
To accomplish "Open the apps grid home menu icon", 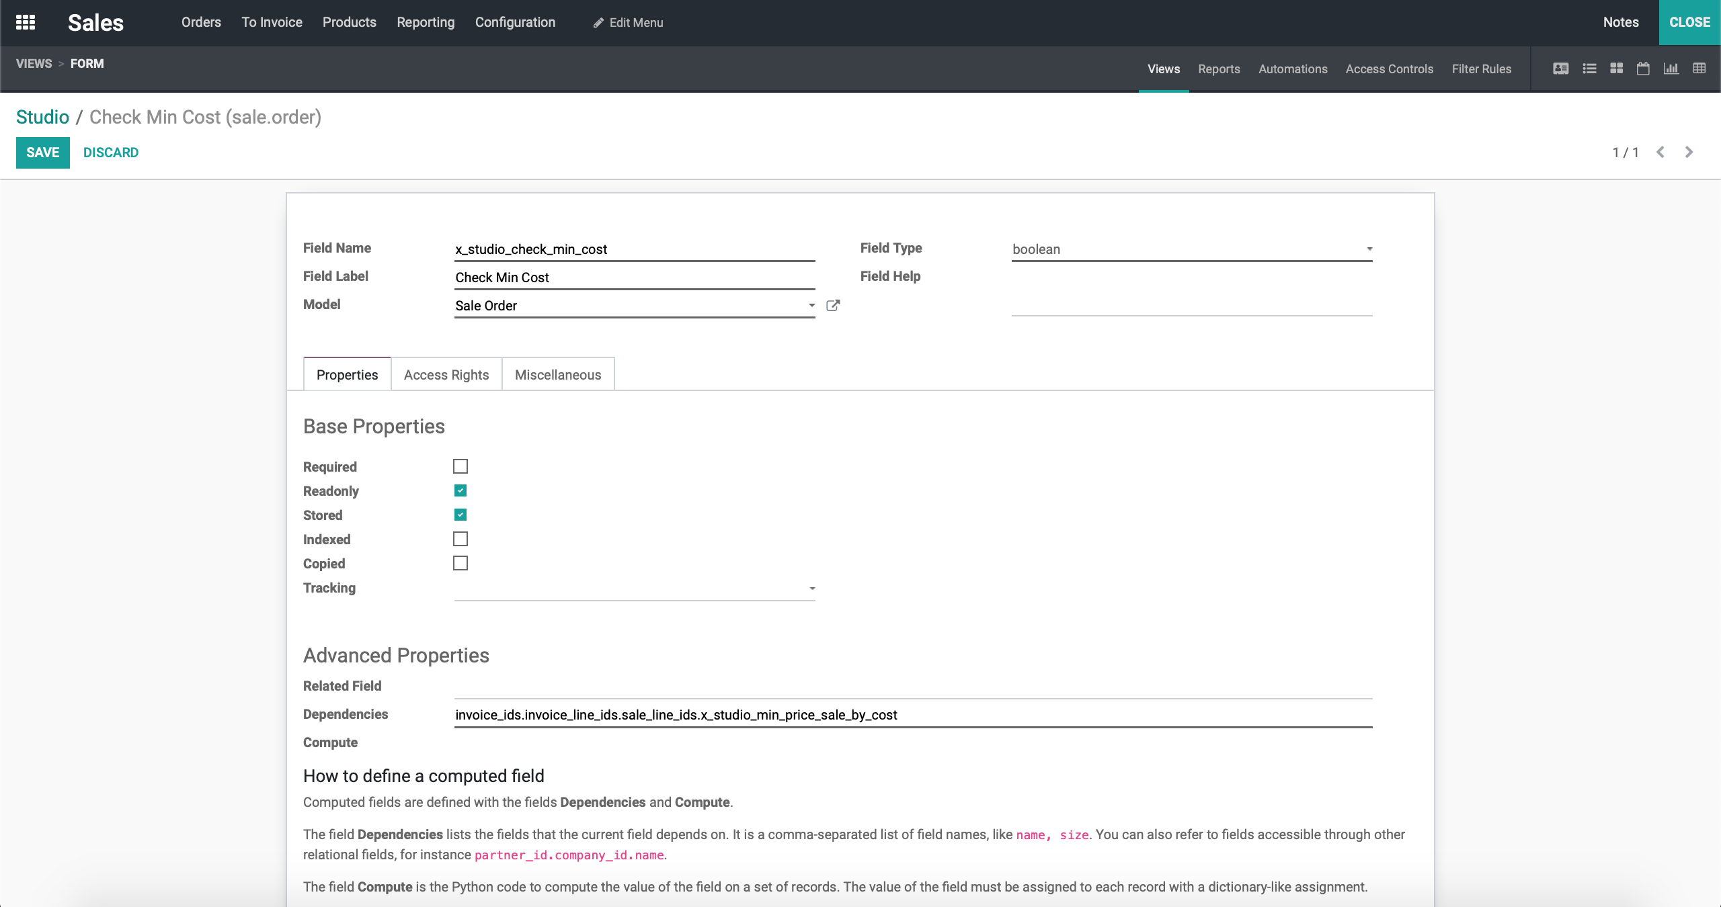I will pyautogui.click(x=26, y=22).
